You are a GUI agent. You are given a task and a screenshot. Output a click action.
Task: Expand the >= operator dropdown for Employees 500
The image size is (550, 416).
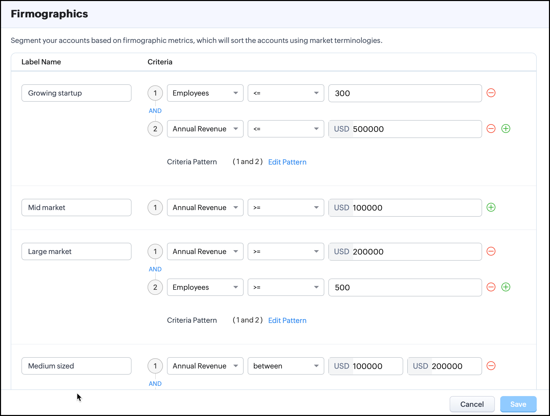[285, 287]
